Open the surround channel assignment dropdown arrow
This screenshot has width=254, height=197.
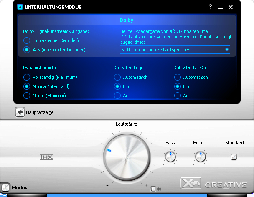point(227,50)
